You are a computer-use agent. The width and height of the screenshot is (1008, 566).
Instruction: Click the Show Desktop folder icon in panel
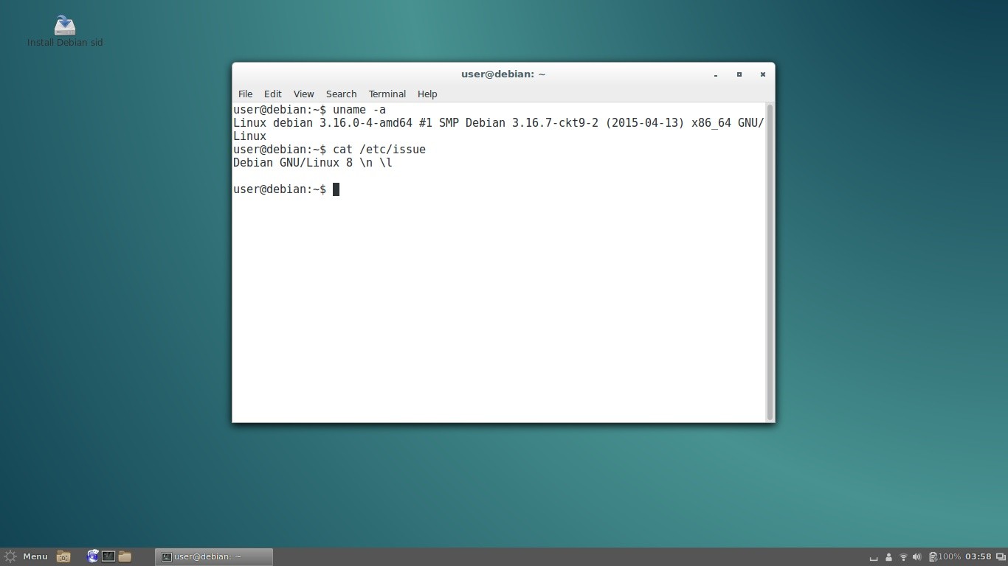click(x=63, y=556)
